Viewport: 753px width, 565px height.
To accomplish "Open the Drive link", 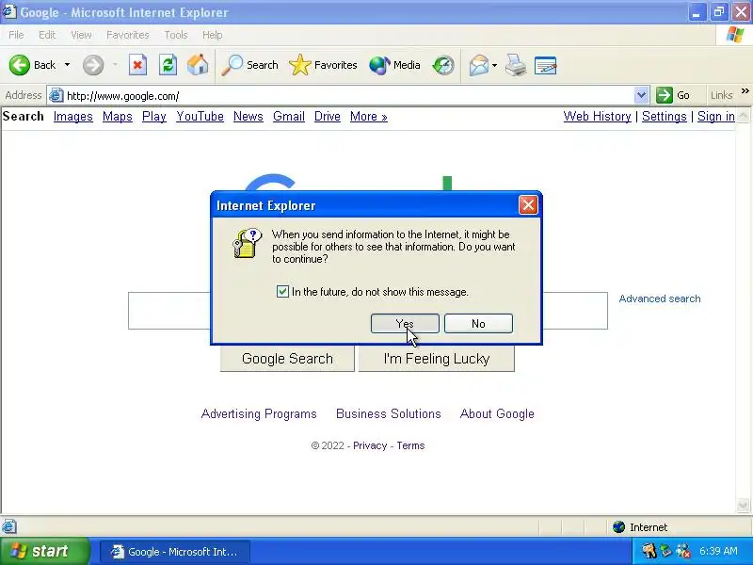I will (327, 116).
